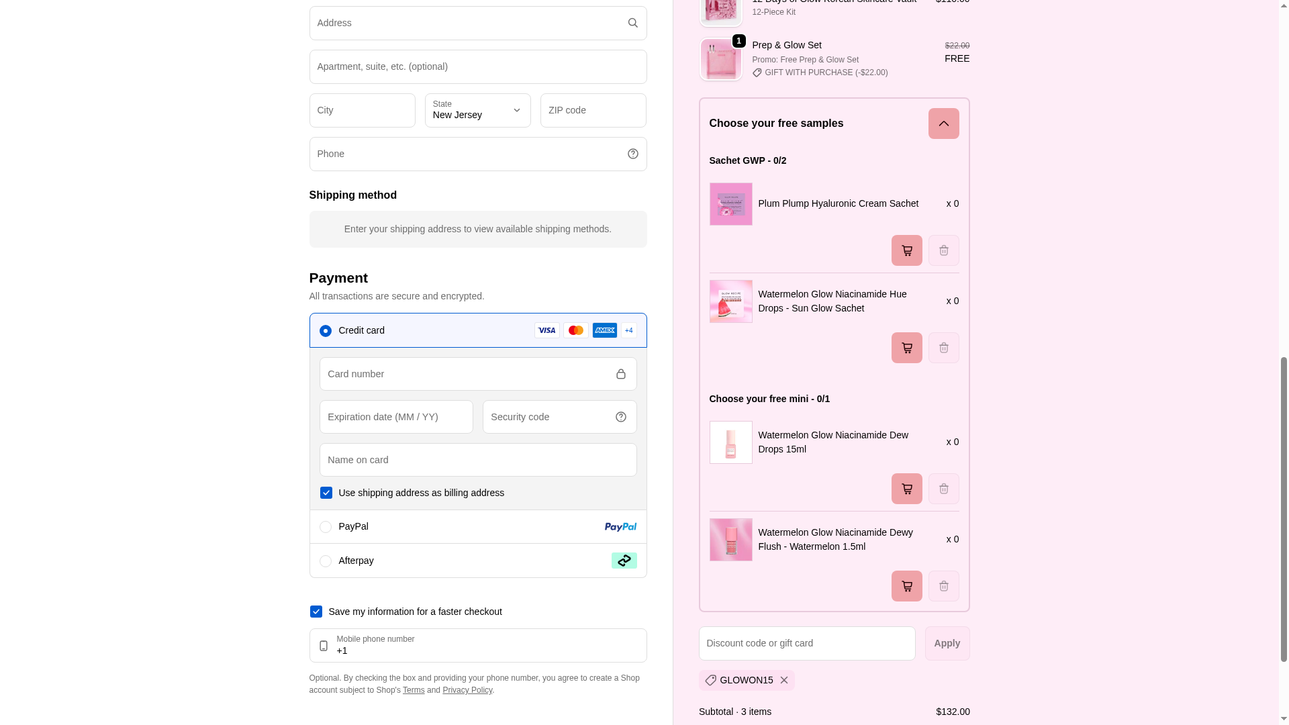Remove the GLOWON15 discount code

[783, 680]
